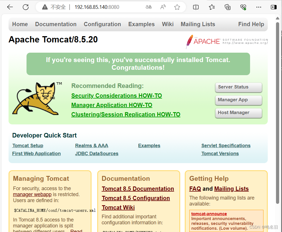The width and height of the screenshot is (282, 232).
Task: Open the Realms & AAA link
Action: coord(92,146)
